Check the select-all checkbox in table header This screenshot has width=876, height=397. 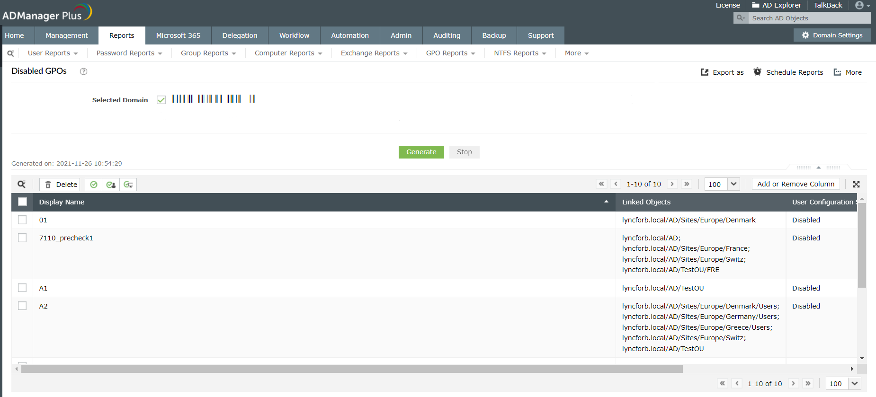tap(22, 202)
